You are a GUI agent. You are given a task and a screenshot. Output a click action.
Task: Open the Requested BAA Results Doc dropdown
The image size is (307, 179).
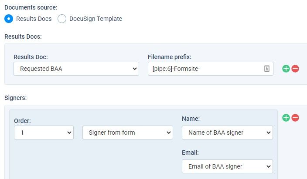coord(76,69)
